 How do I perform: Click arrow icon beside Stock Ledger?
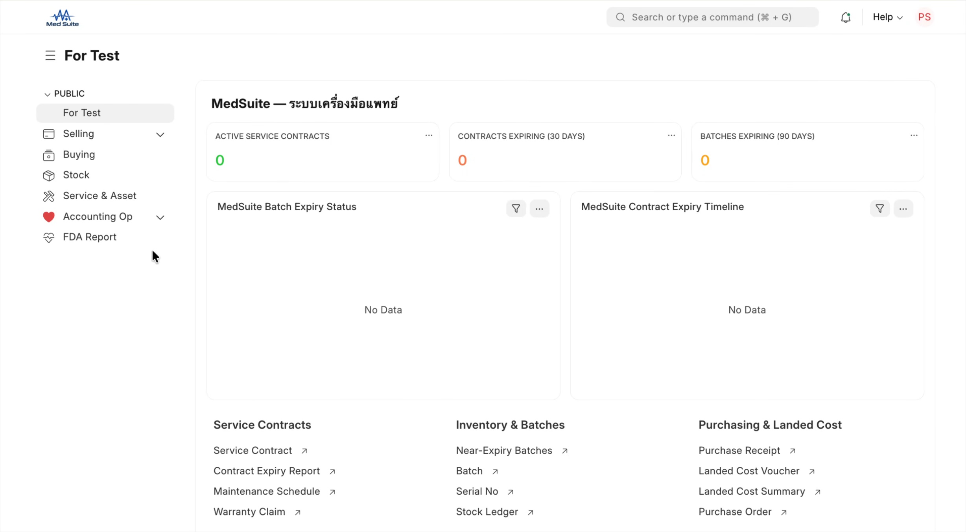[531, 512]
